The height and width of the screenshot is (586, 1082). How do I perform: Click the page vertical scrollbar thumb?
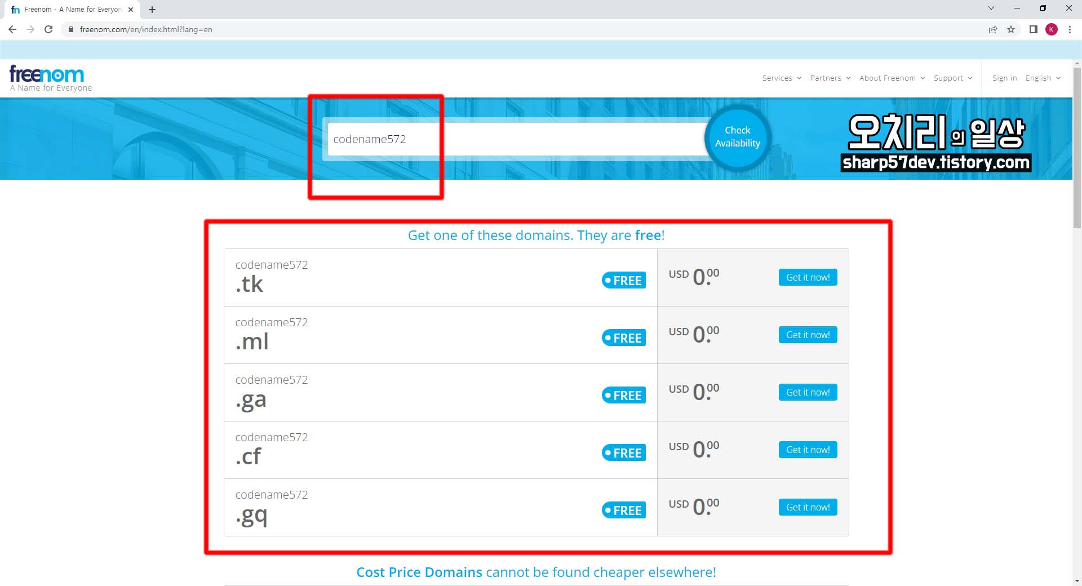pyautogui.click(x=1077, y=148)
